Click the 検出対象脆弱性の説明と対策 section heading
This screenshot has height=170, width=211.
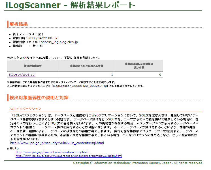[x=39, y=98]
